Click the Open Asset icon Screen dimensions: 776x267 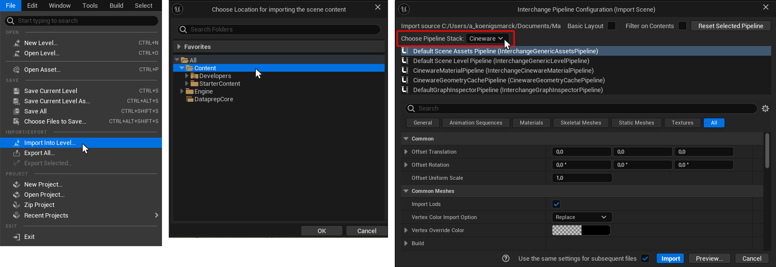(x=16, y=70)
